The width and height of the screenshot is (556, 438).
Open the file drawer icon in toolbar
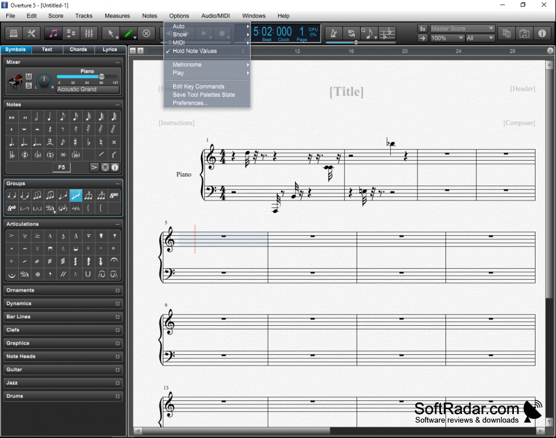[x=14, y=34]
